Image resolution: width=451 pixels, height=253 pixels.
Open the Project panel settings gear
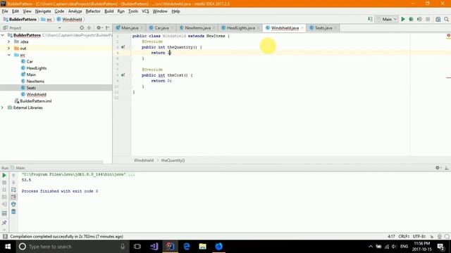click(99, 28)
